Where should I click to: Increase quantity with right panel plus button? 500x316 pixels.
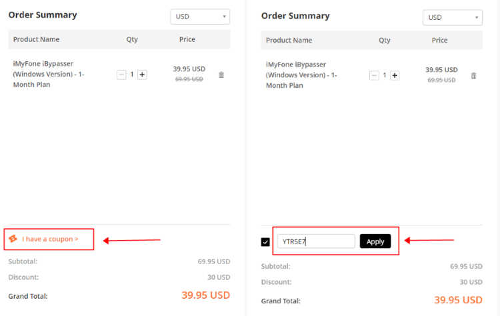(395, 75)
